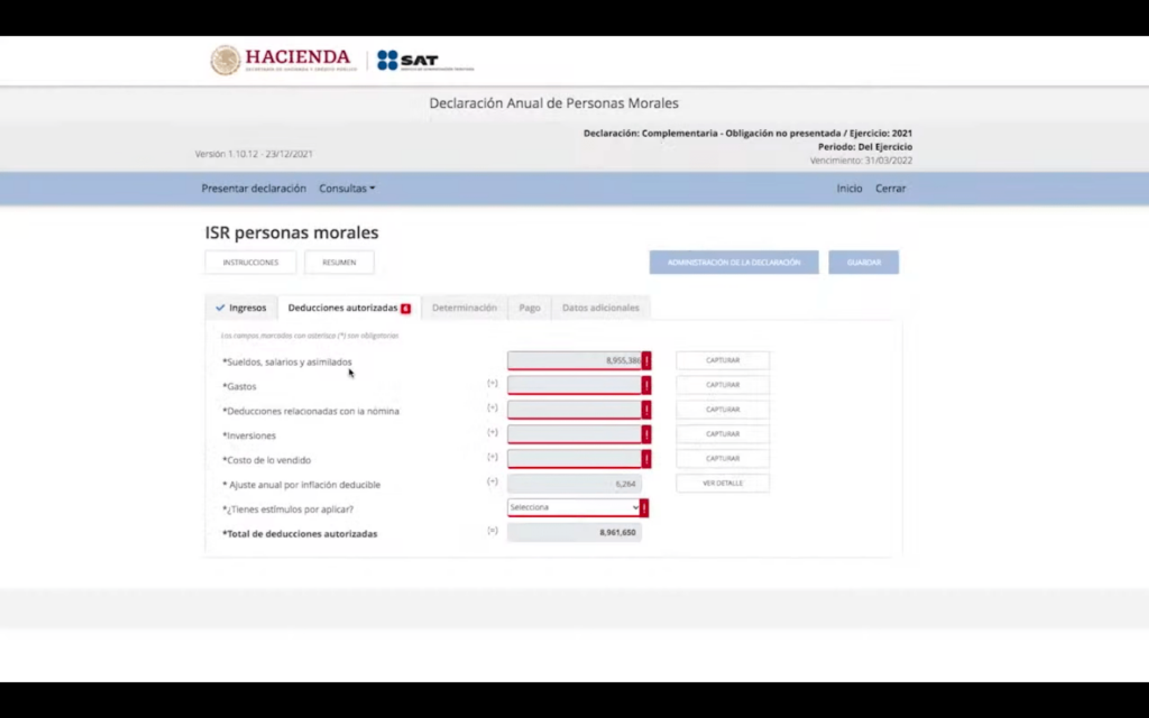The image size is (1149, 718).
Task: Click red error icon on Costo de lo vendido
Action: coord(646,459)
